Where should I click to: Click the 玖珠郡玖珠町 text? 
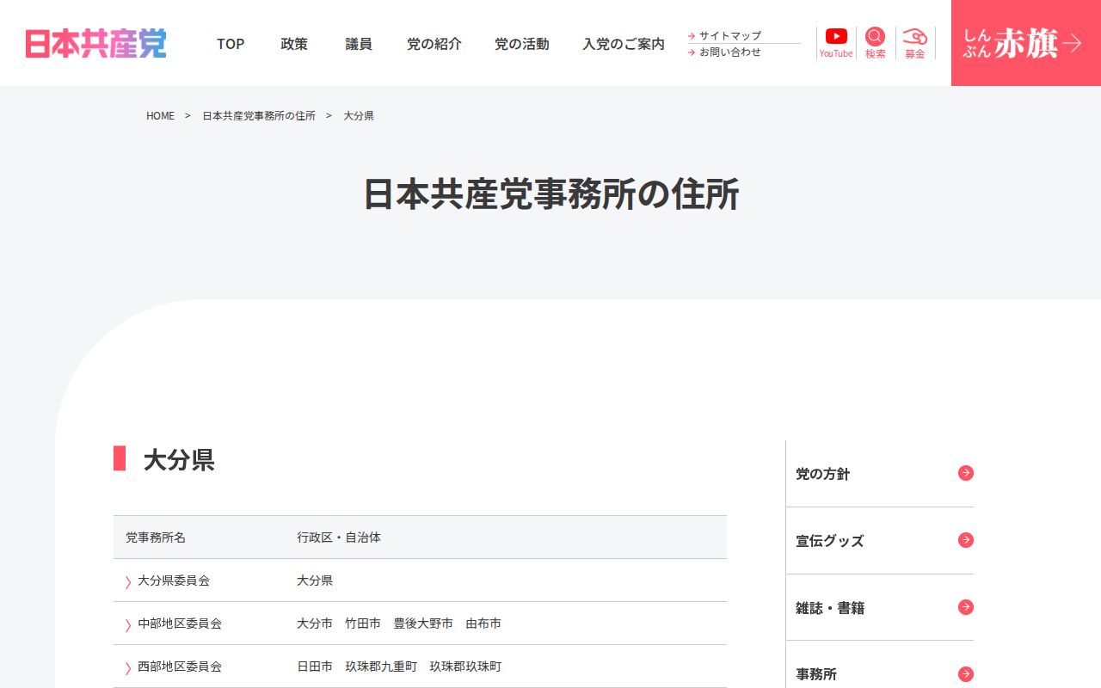click(465, 666)
